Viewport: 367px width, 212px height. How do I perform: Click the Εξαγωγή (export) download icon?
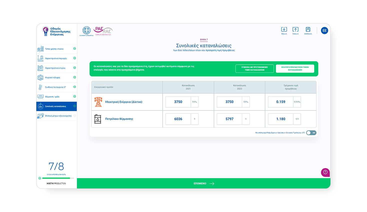[x=284, y=30]
